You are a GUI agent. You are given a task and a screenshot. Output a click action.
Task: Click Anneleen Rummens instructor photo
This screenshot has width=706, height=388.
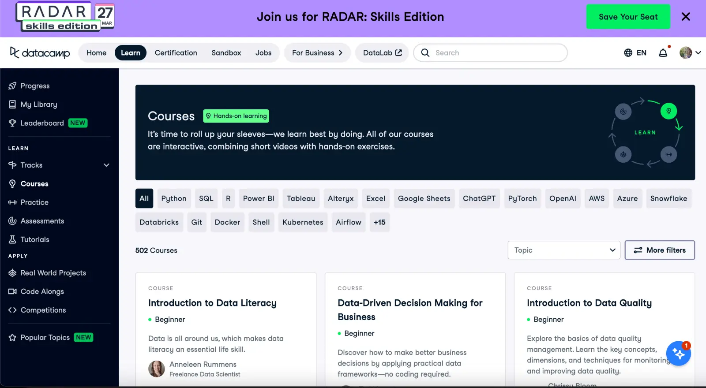click(157, 369)
